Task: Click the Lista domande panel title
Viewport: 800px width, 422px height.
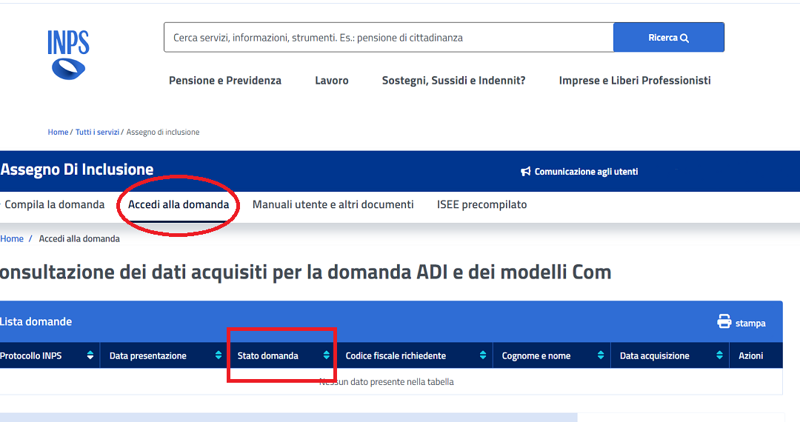Action: [x=36, y=321]
